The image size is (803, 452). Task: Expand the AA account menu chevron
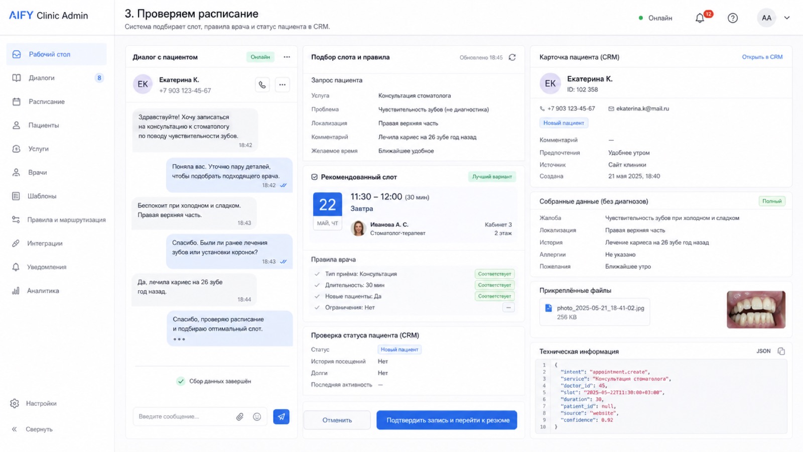(x=787, y=18)
